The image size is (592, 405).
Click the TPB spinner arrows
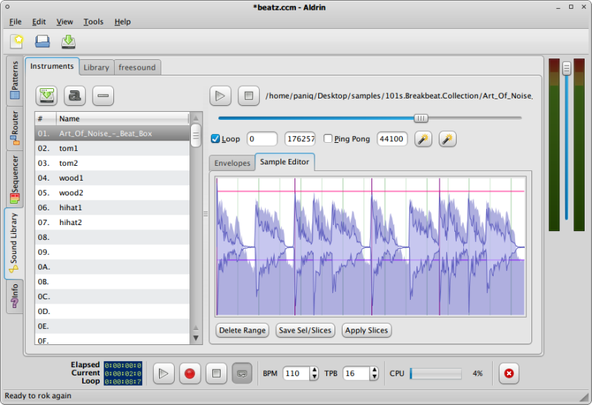[x=372, y=374]
